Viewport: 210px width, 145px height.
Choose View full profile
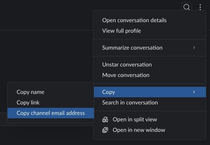click(x=150, y=31)
